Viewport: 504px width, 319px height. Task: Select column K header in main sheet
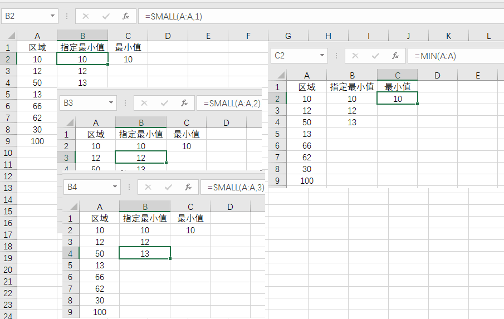click(448, 36)
